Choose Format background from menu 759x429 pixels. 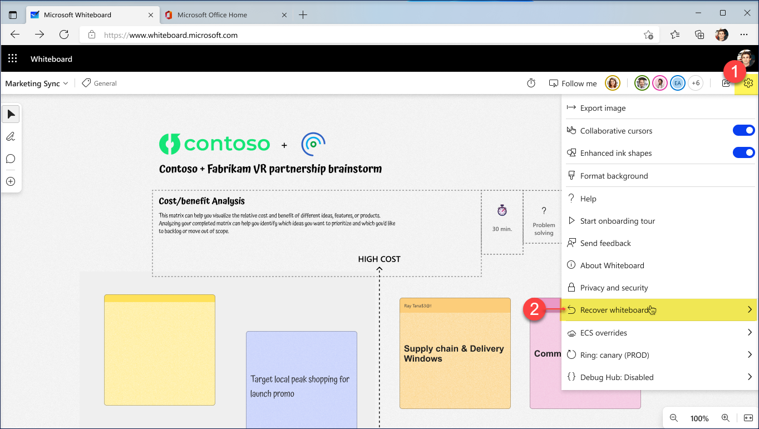(614, 176)
